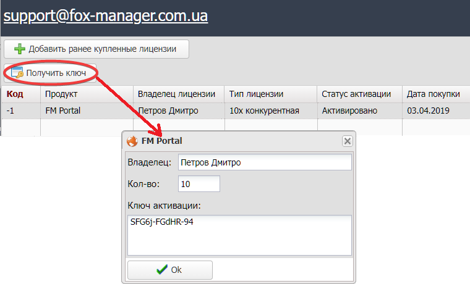
Task: Sort by the 'Продукт' column header
Action: coord(87,94)
